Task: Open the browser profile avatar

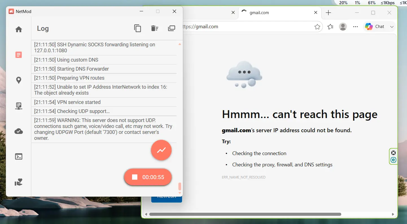Action: pos(343,27)
